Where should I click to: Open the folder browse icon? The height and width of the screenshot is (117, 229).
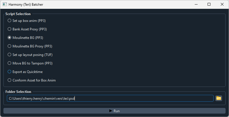point(219,98)
